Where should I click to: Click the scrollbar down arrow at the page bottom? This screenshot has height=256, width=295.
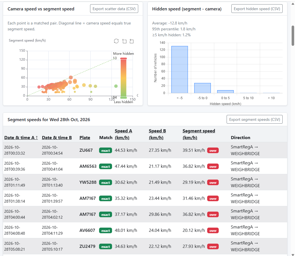(293, 254)
